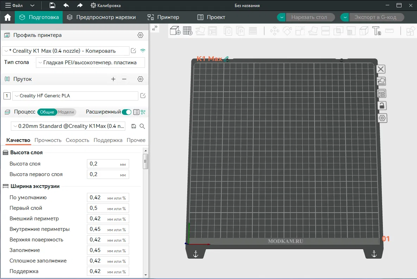Image resolution: width=417 pixels, height=279 pixels.
Task: Open the emboss Text tool
Action: coord(377,31)
